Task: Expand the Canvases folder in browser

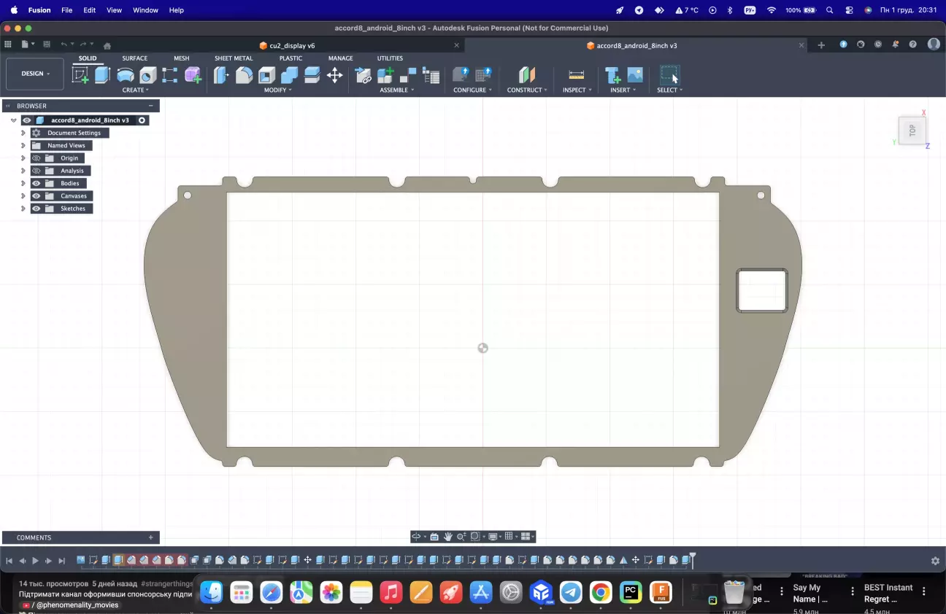Action: tap(23, 196)
